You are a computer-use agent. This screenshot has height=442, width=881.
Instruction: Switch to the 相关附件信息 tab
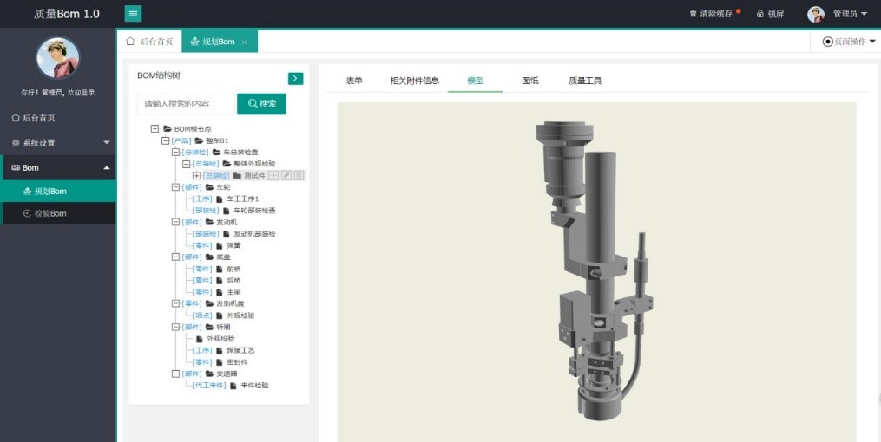tap(415, 81)
